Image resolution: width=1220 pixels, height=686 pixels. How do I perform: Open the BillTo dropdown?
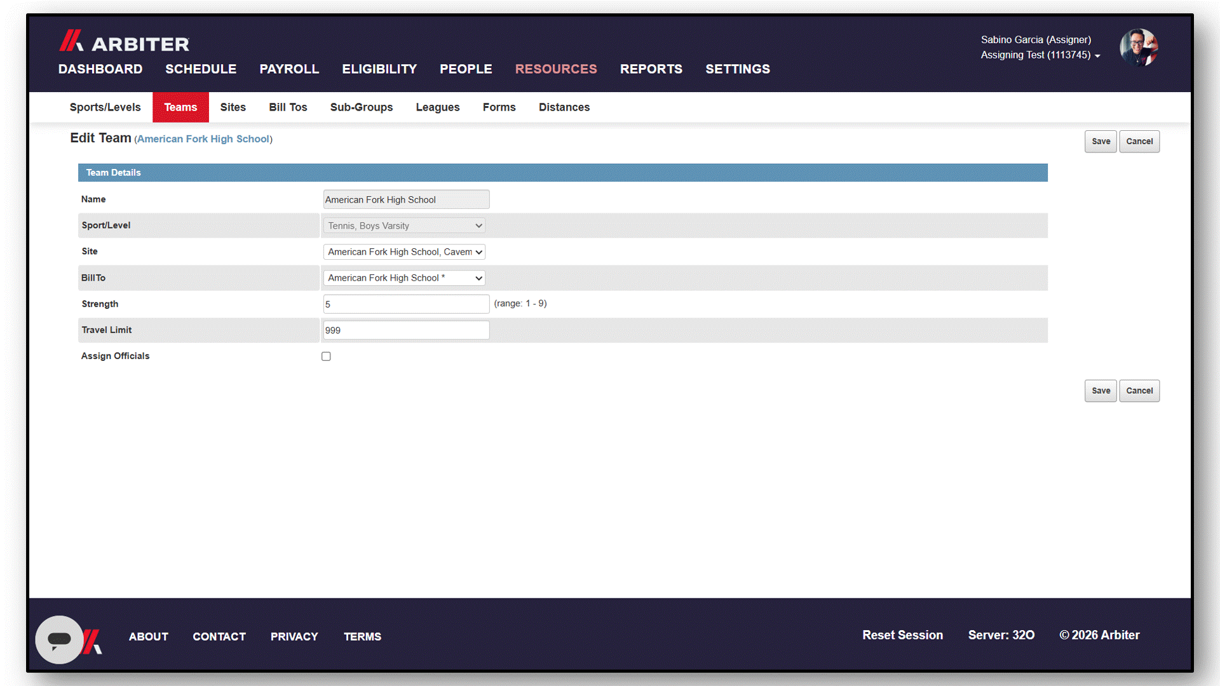404,278
